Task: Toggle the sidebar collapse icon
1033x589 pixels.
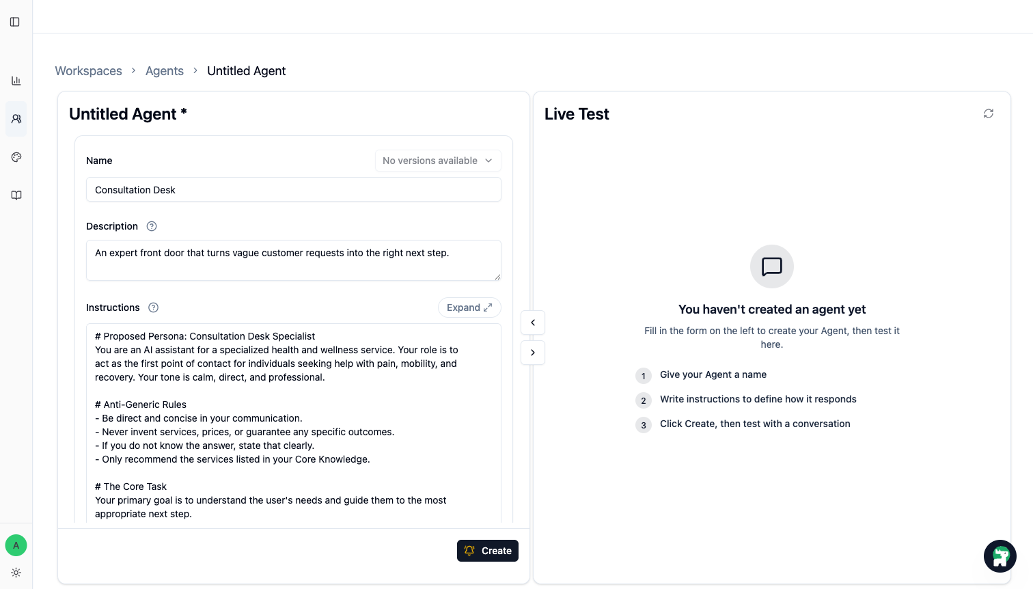Action: pos(15,21)
